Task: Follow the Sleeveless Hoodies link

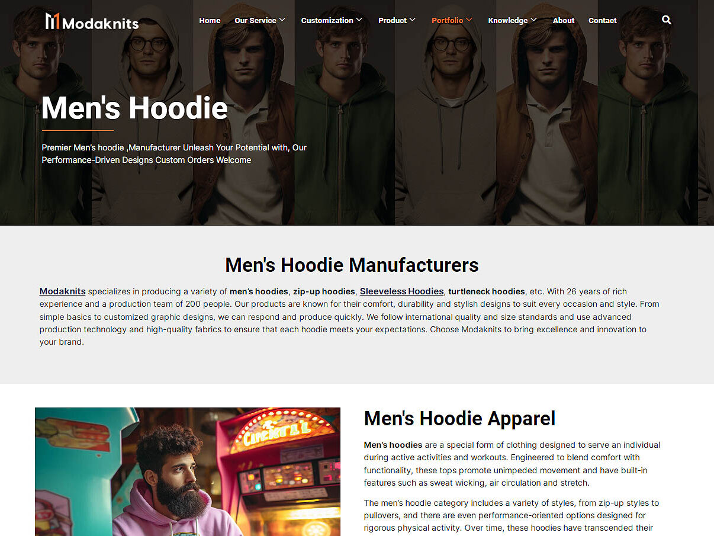Action: click(x=401, y=291)
